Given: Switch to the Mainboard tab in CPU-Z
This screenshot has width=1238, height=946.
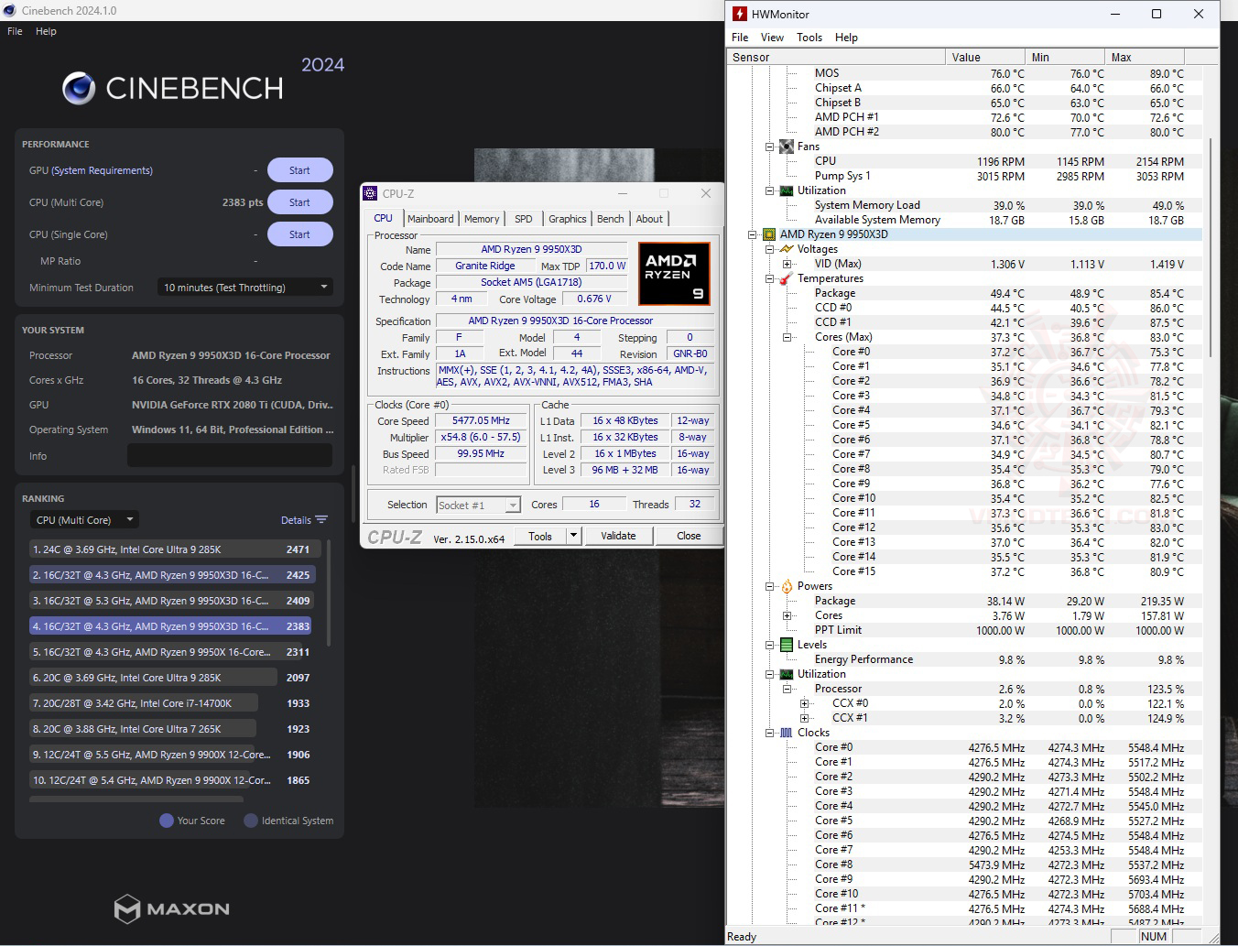Looking at the screenshot, I should pos(430,219).
